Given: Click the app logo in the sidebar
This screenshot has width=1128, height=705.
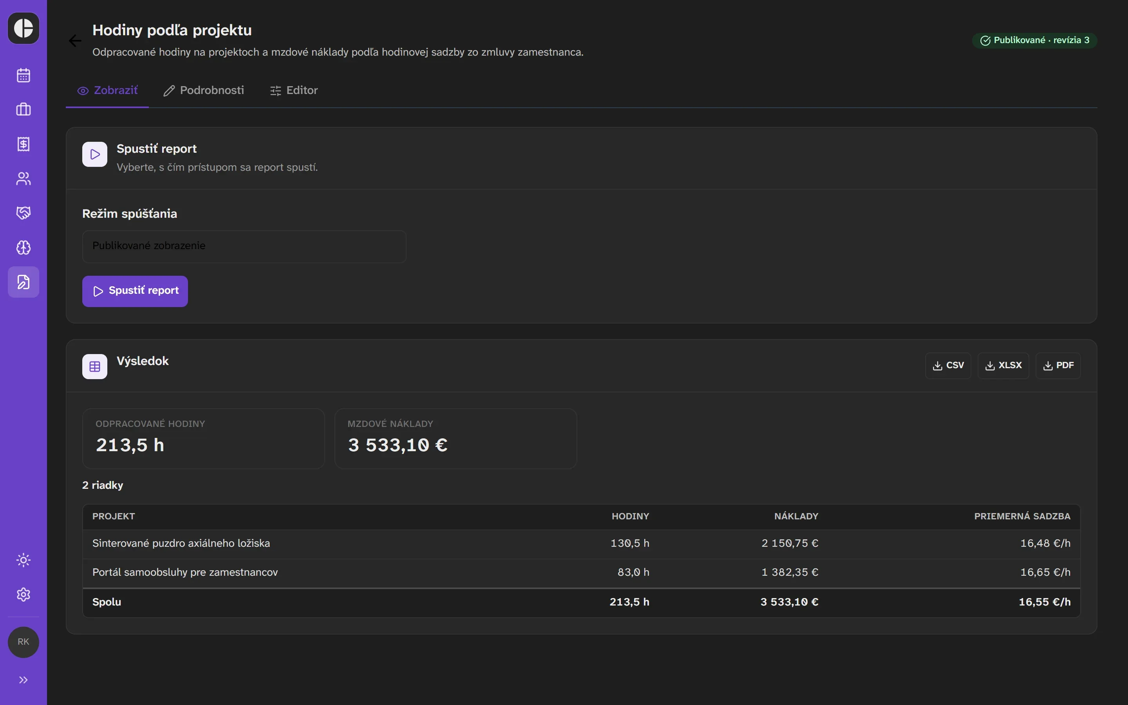Looking at the screenshot, I should (23, 28).
